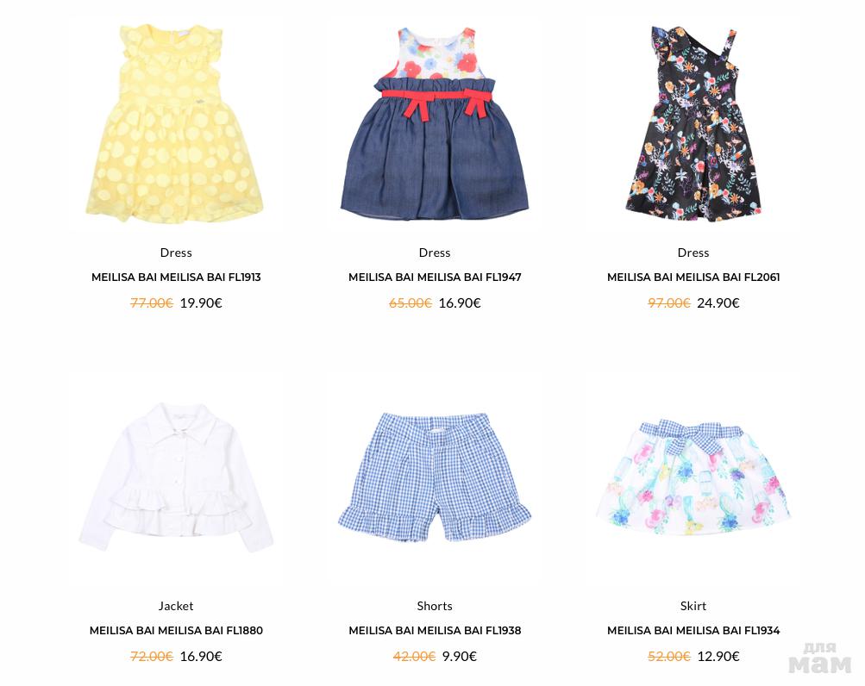865x686 pixels.
Task: Select the Shorts category label
Action: tap(435, 606)
